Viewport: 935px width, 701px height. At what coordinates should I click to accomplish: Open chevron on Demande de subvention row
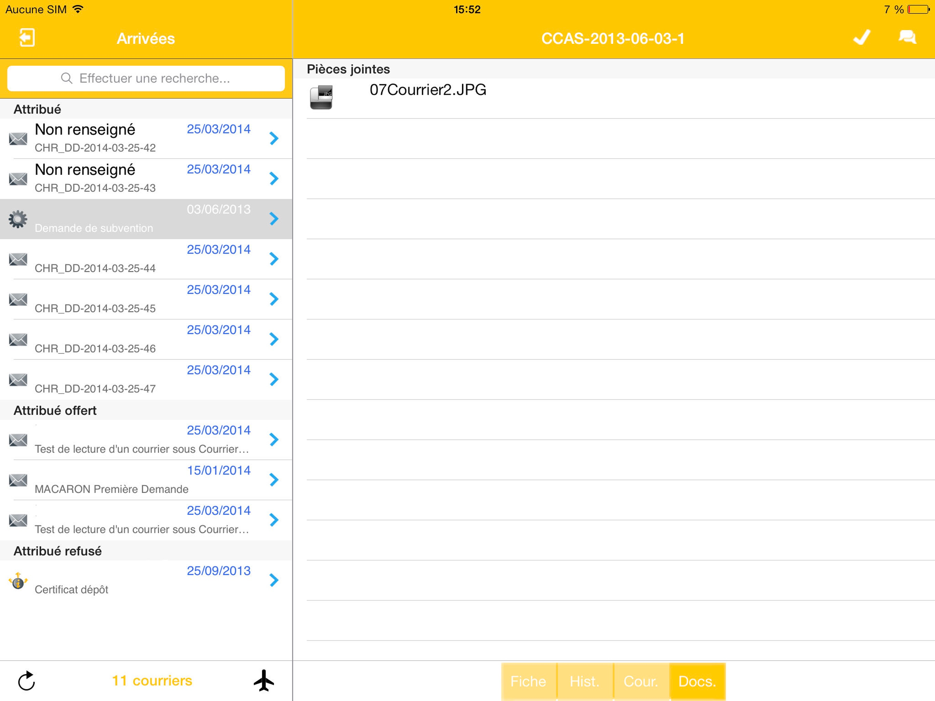(274, 219)
